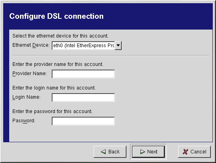Click the Login Name label
This screenshot has height=163, width=216.
pos(26,97)
